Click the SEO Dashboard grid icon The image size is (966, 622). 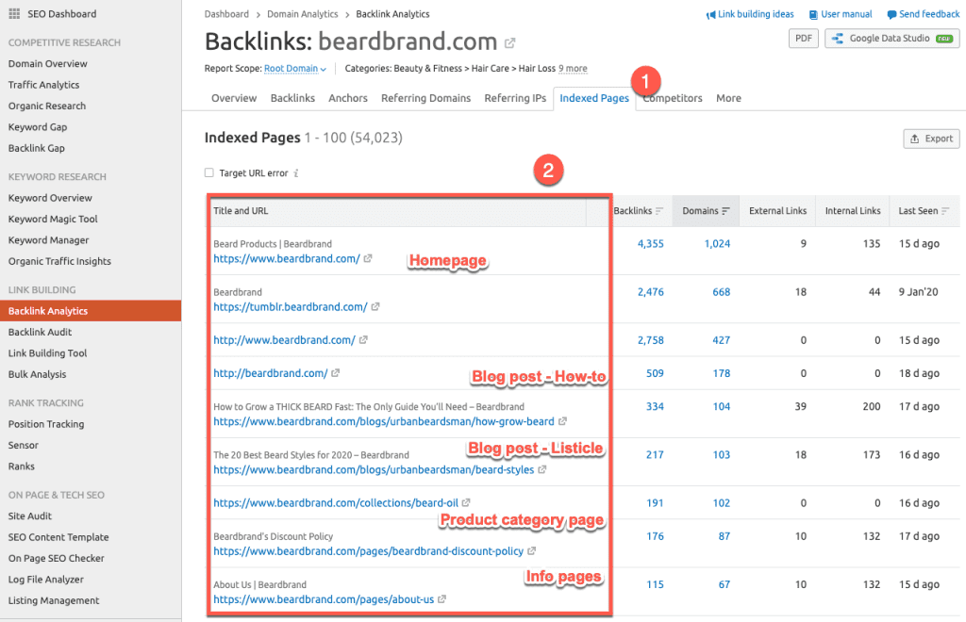point(14,15)
